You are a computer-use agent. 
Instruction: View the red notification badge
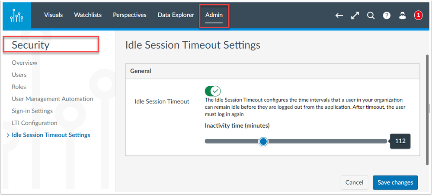pyautogui.click(x=418, y=16)
